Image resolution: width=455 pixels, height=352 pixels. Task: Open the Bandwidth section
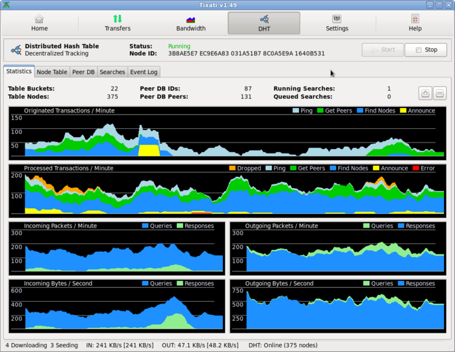pos(190,23)
